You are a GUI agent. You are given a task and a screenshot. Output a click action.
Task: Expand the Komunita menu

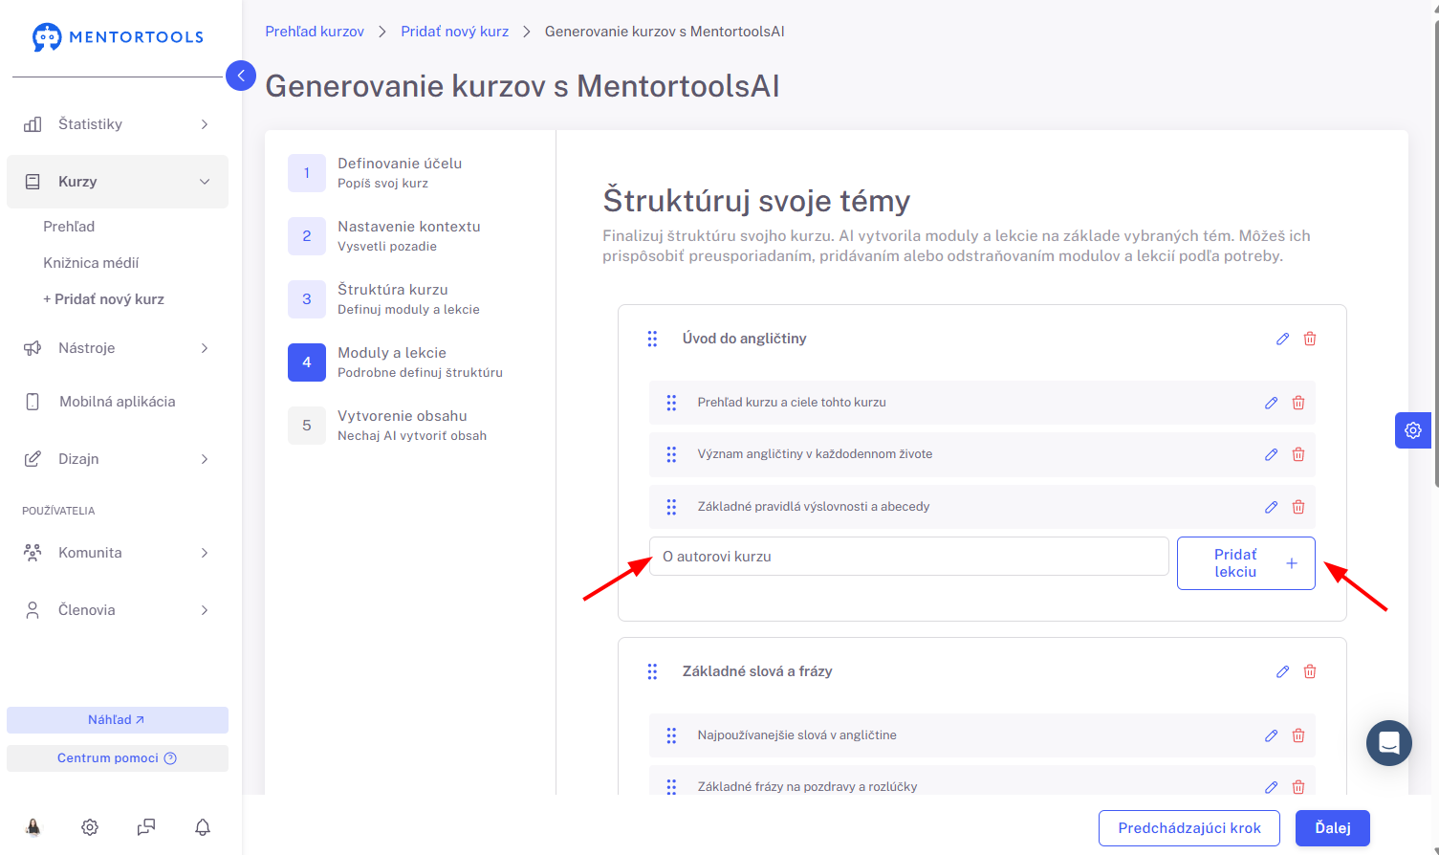(118, 553)
